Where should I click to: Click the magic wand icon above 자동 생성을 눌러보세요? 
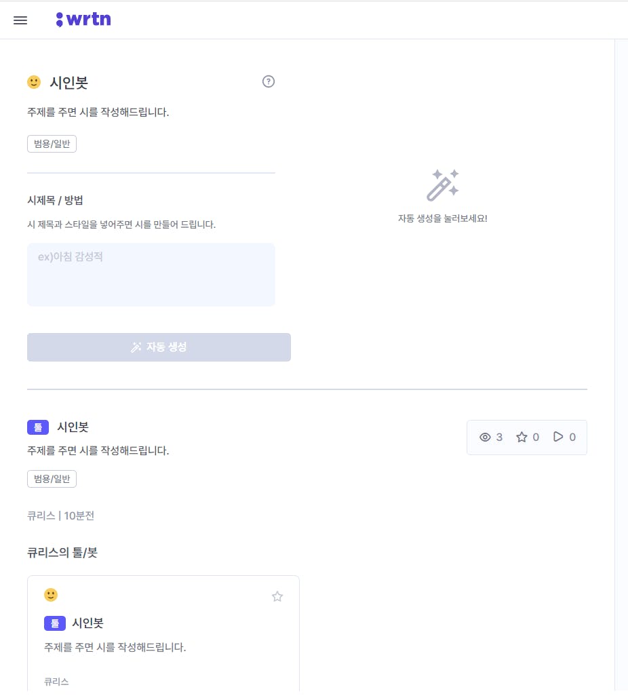point(442,184)
